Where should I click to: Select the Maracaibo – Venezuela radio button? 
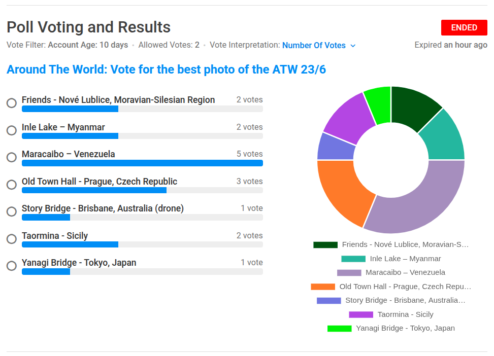coord(12,157)
